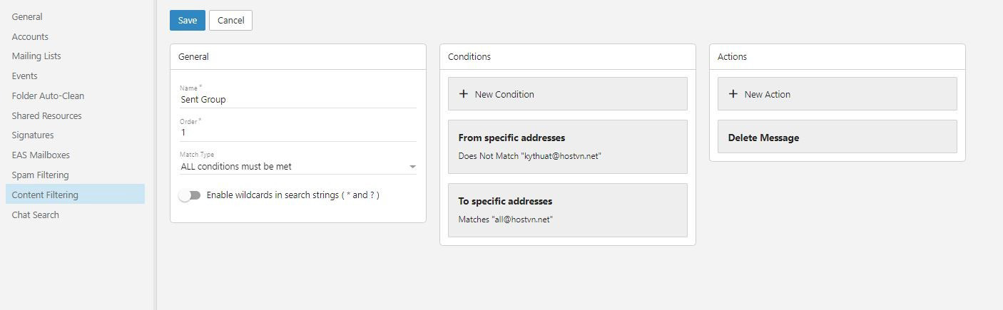Cancel editing the filter rule
Image resolution: width=1003 pixels, height=310 pixels.
tap(230, 21)
